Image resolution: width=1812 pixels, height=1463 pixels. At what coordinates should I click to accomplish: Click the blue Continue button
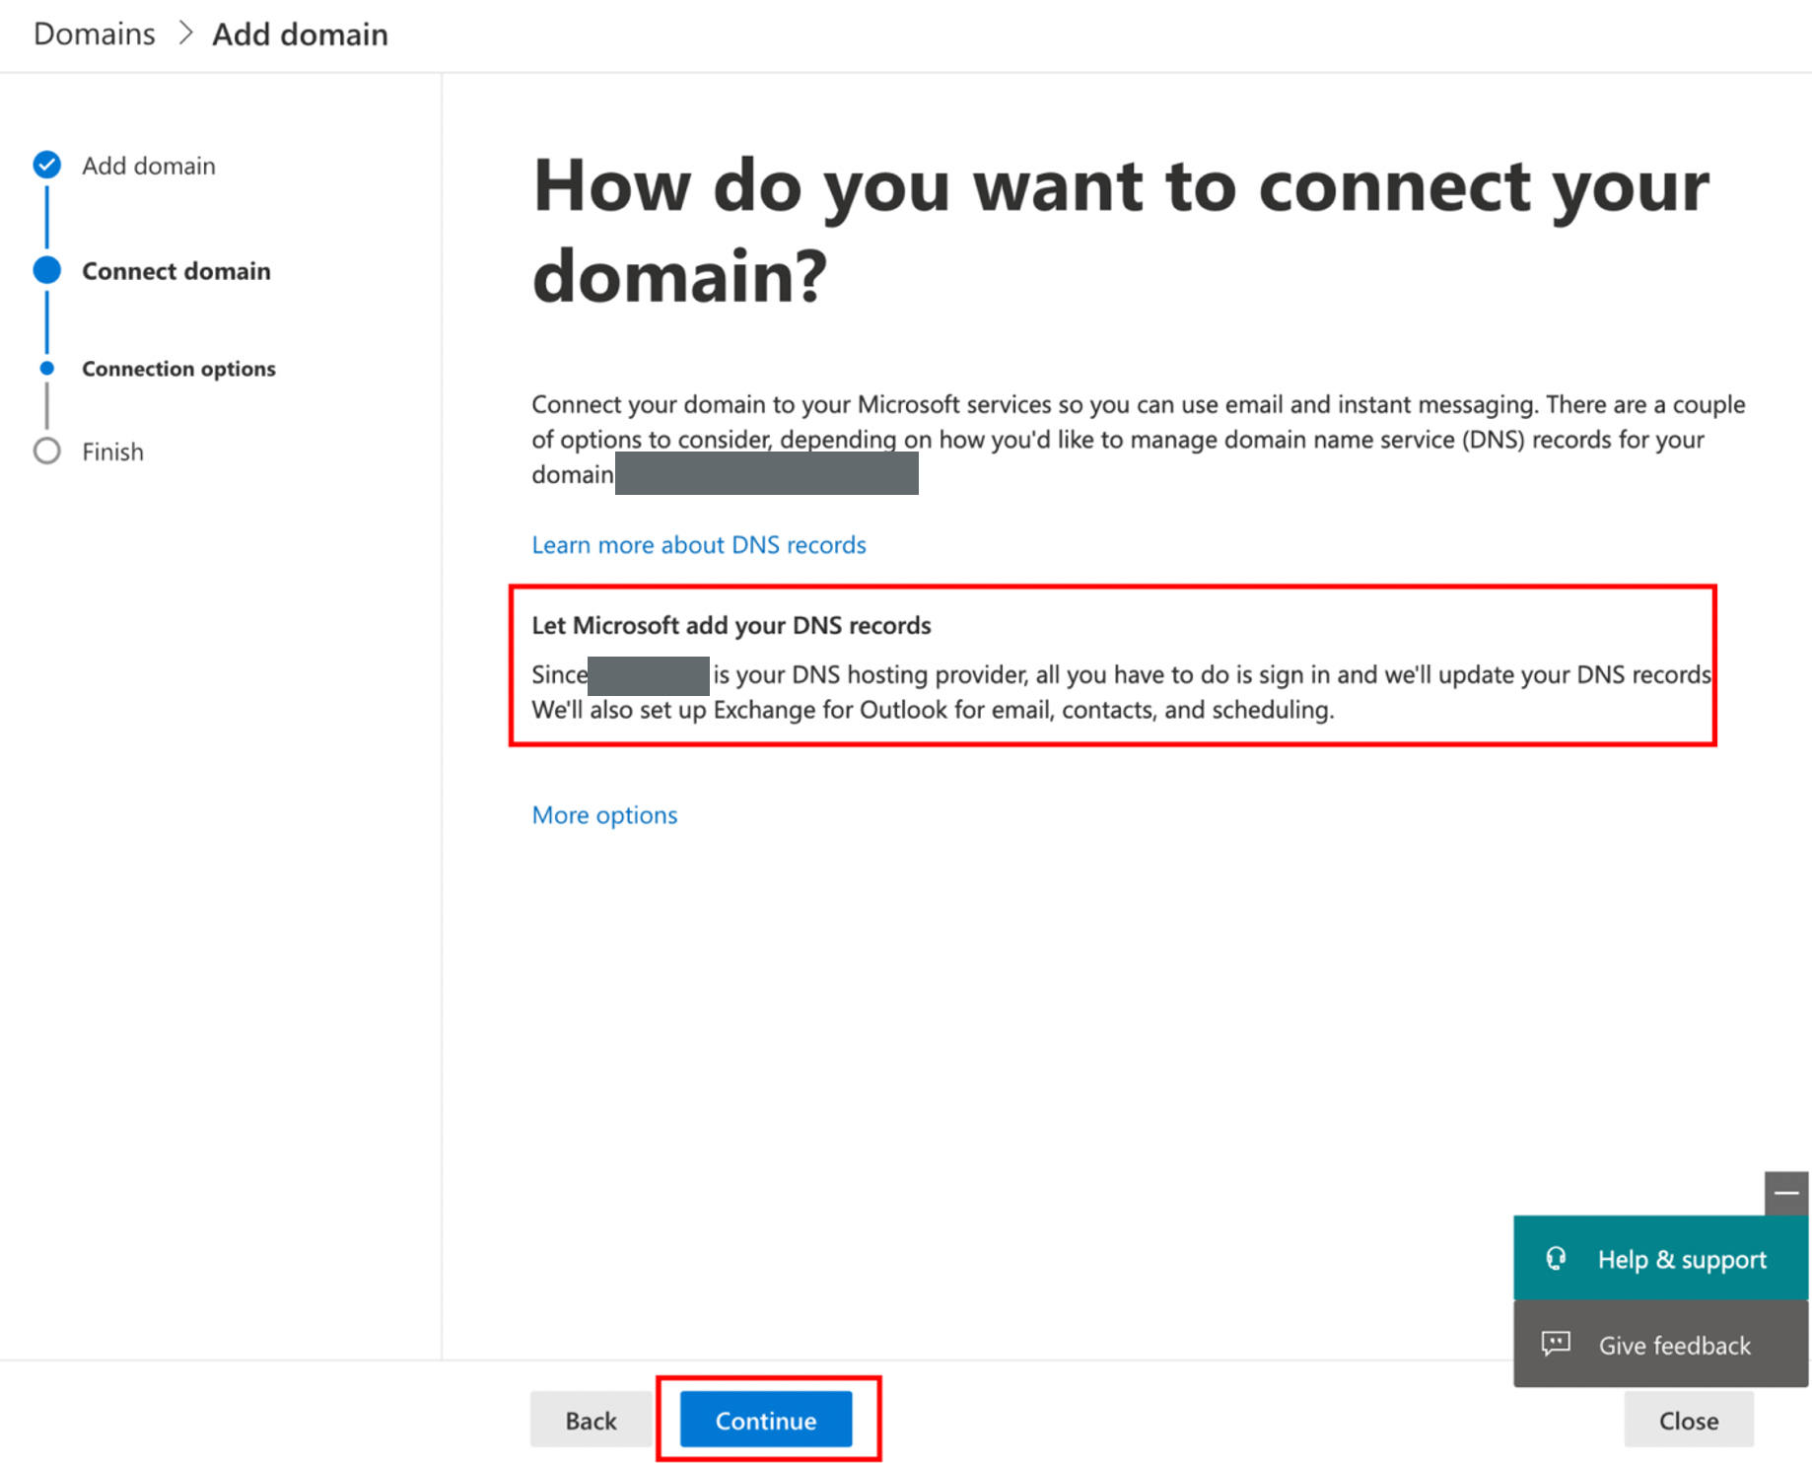pos(766,1420)
